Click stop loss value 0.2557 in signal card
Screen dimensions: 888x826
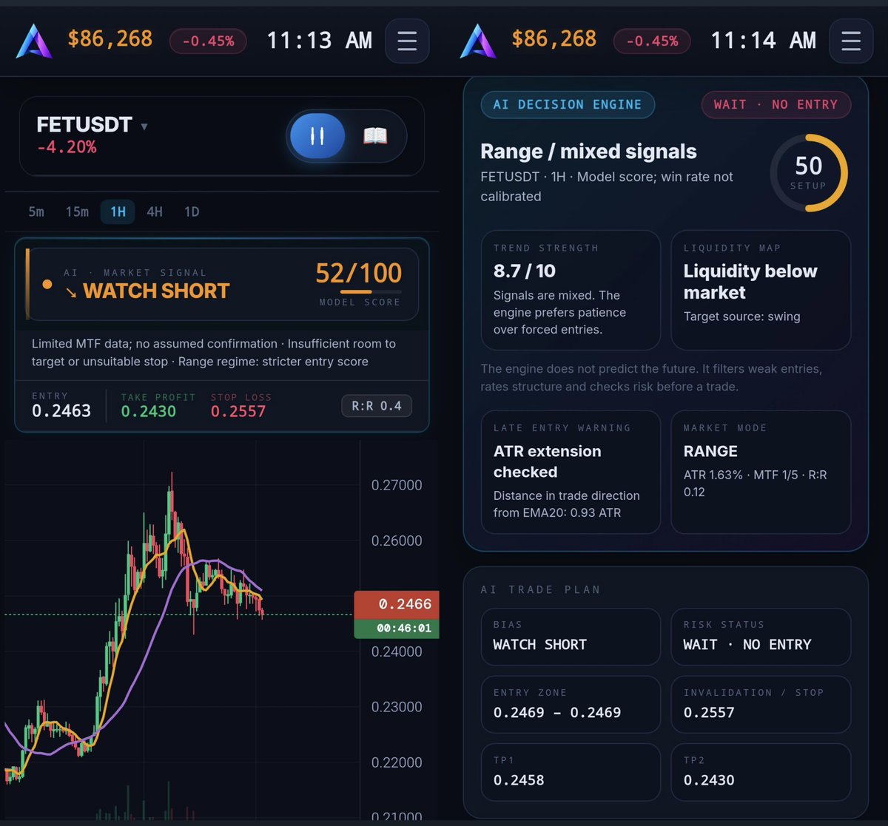pyautogui.click(x=238, y=411)
